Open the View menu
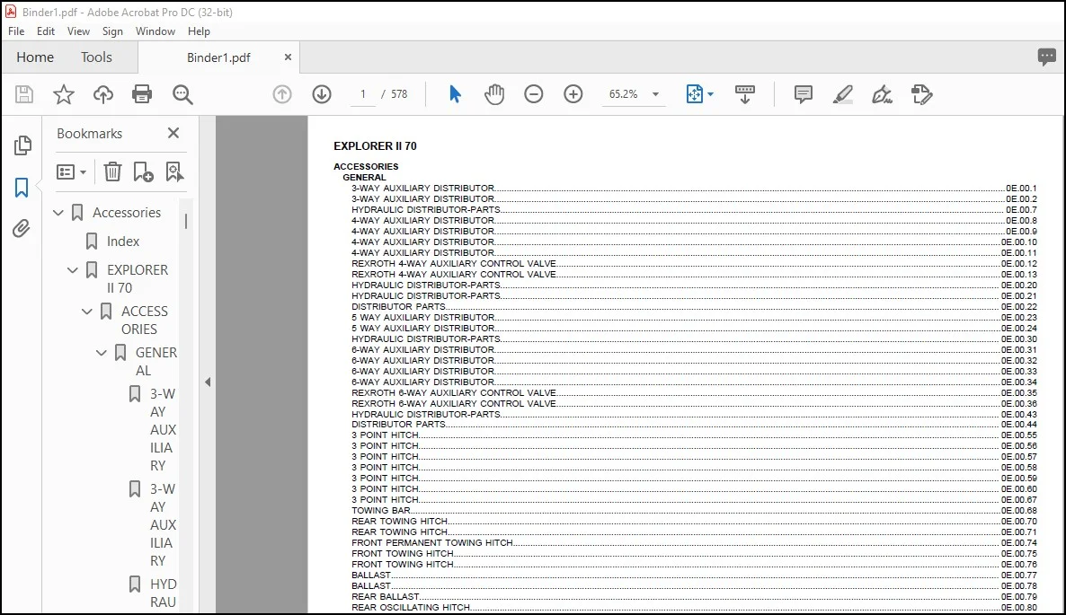Viewport: 1066px width, 615px height. 78,31
